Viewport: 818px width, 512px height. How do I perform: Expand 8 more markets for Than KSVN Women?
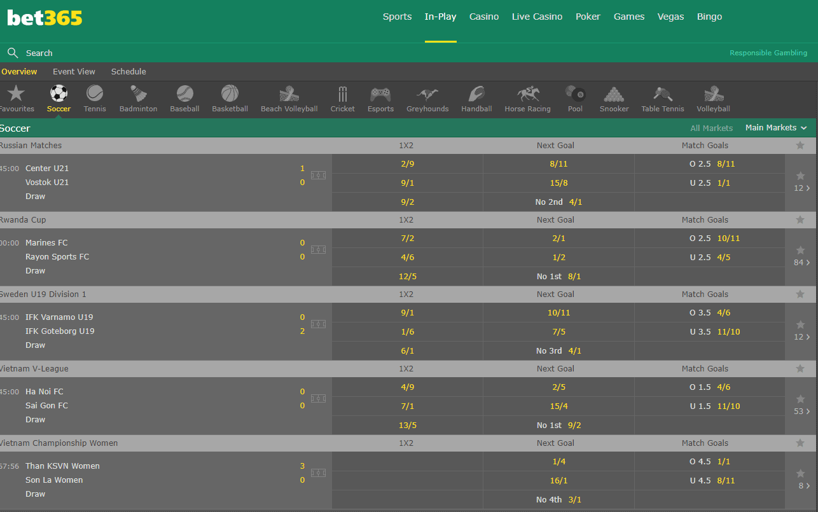[804, 486]
